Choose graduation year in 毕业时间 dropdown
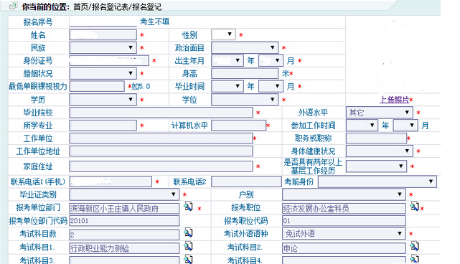The width and height of the screenshot is (460, 264). pyautogui.click(x=227, y=87)
